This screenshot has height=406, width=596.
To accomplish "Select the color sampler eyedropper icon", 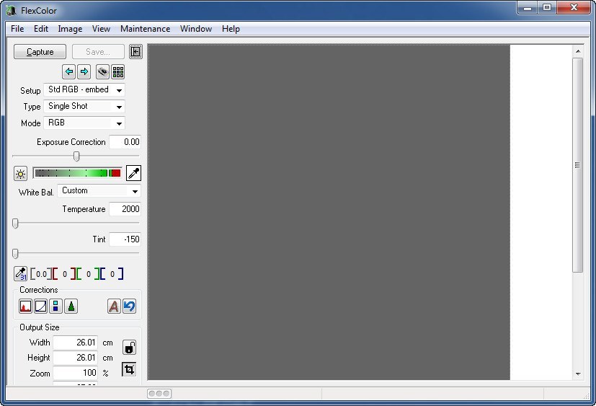I will click(x=20, y=273).
